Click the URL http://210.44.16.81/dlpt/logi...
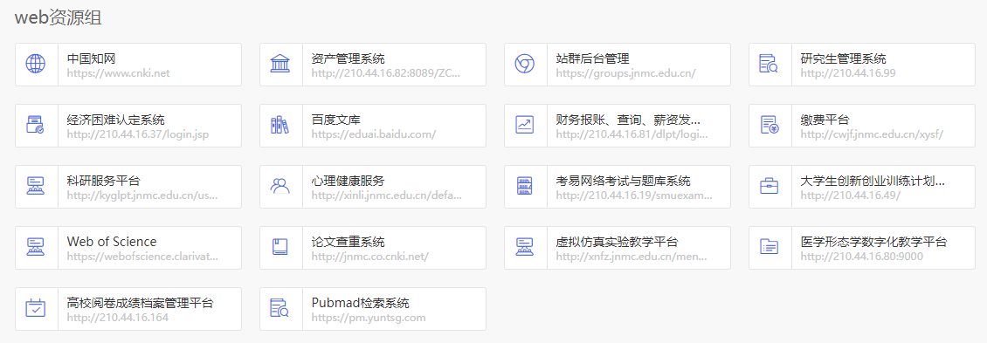Image resolution: width=987 pixels, height=343 pixels. coord(632,134)
